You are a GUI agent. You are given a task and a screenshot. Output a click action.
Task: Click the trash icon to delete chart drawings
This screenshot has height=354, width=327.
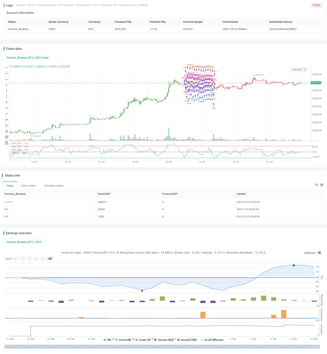pyautogui.click(x=7, y=143)
